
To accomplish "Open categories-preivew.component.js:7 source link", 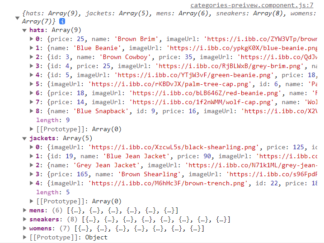I will (x=252, y=5).
